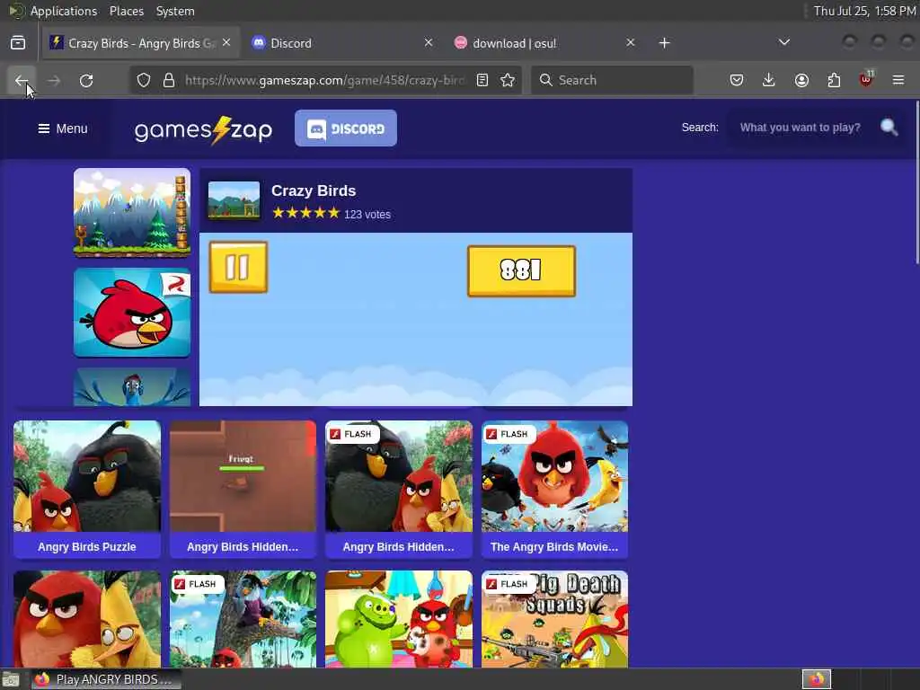Open the gameszap Menu
920x690 pixels.
(63, 128)
